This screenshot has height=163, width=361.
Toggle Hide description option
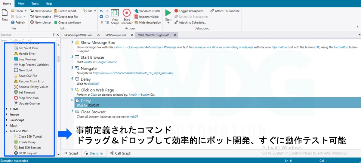[x=148, y=22]
